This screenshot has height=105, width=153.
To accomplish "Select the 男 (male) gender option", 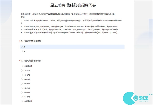I will pyautogui.click(x=22, y=47).
